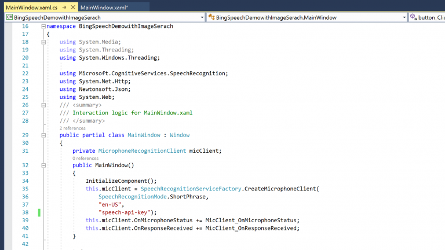Open "0 references" link above MainWindow()
The width and height of the screenshot is (445, 250).
(x=85, y=158)
